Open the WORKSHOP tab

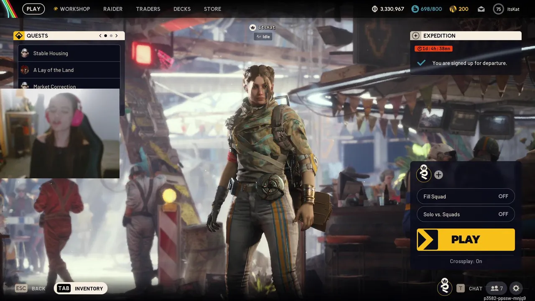point(75,9)
